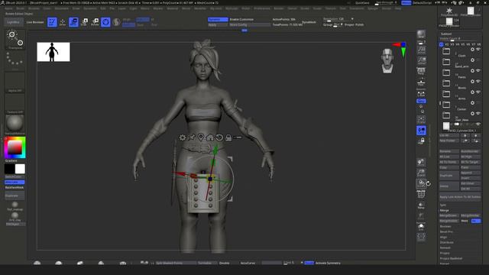Viewport: 489px width, 275px height.
Task: Expand the Split section
Action: click(443, 205)
